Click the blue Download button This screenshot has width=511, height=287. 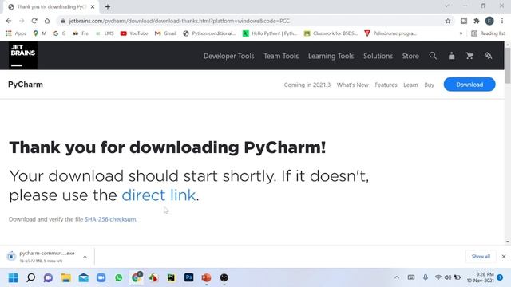[469, 85]
